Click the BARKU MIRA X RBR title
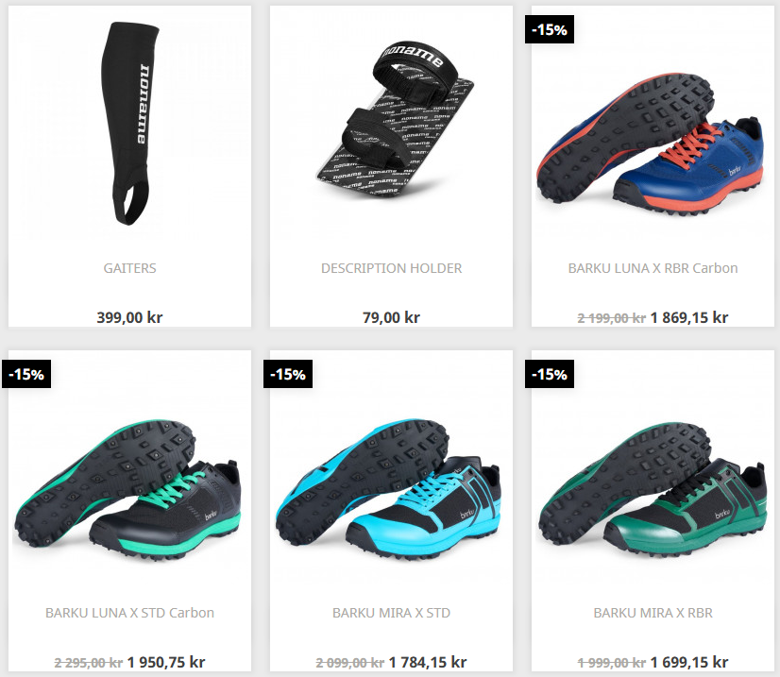780x677 pixels. click(x=653, y=613)
